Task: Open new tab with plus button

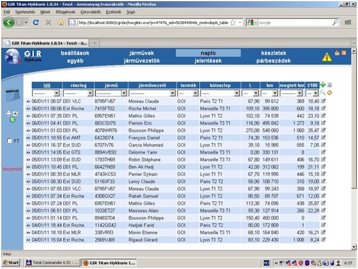Action: pos(94,43)
